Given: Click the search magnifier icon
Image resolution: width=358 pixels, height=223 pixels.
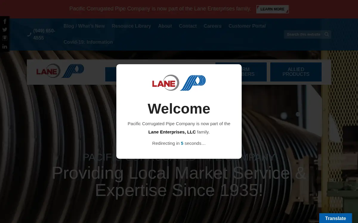Looking at the screenshot, I should tap(327, 34).
